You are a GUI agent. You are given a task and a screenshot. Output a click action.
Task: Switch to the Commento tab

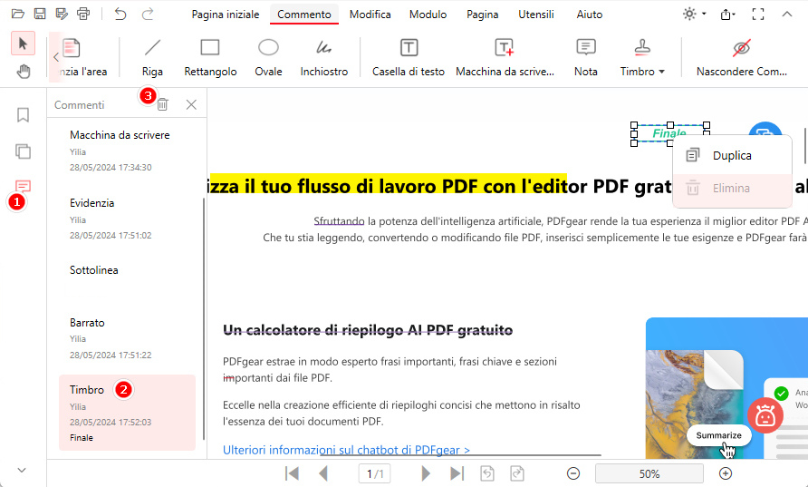coord(304,15)
